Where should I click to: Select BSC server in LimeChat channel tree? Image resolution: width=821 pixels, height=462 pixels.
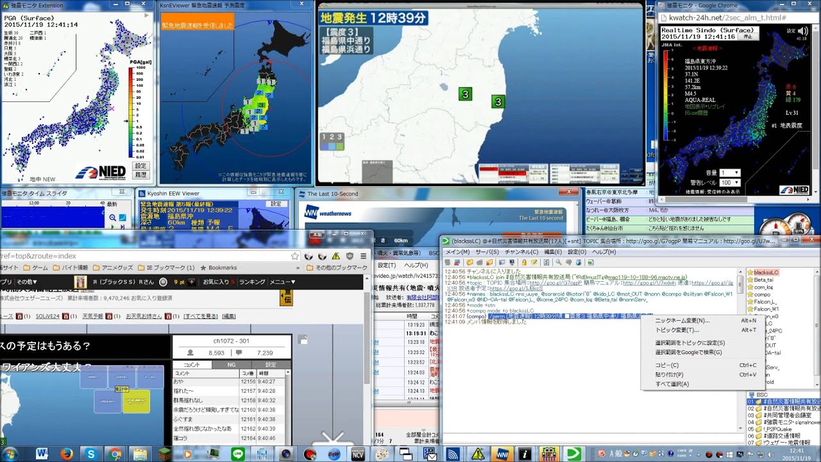759,395
